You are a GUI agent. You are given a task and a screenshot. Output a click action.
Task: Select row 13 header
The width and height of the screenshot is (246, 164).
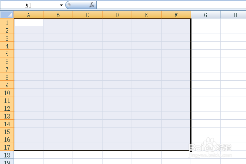point(7,116)
